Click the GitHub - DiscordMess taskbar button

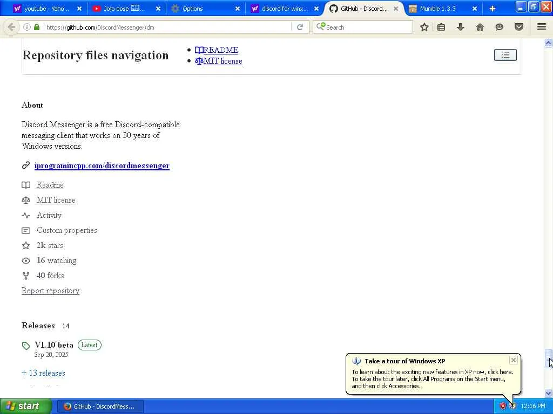point(100,406)
